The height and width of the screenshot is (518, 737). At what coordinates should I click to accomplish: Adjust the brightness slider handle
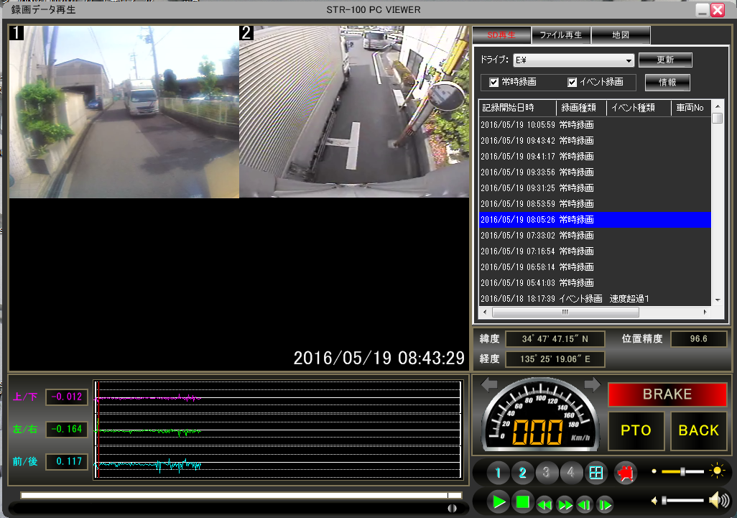(682, 471)
